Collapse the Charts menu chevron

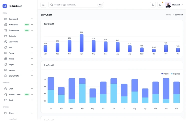pos(32,113)
